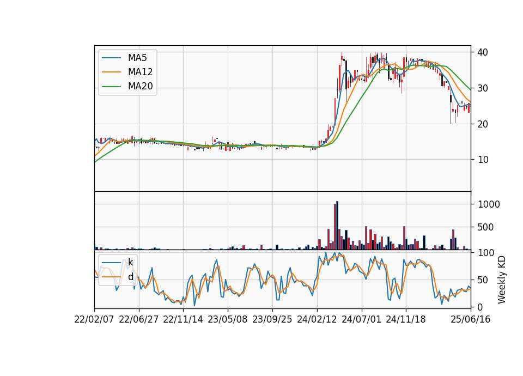Click the price axis value 10
Image resolution: width=523 pixels, height=376 pixels.
(x=483, y=160)
